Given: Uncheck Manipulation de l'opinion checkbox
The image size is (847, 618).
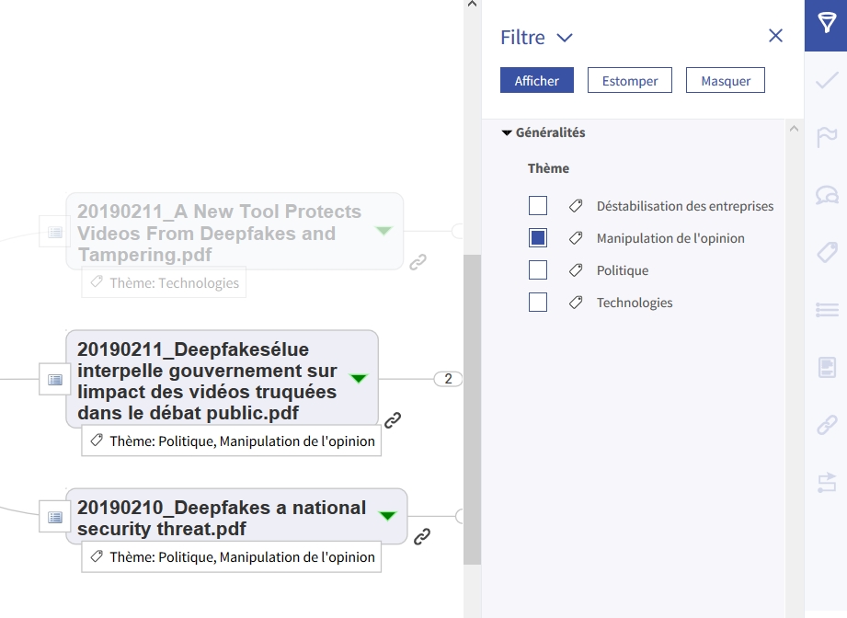Looking at the screenshot, I should (538, 238).
